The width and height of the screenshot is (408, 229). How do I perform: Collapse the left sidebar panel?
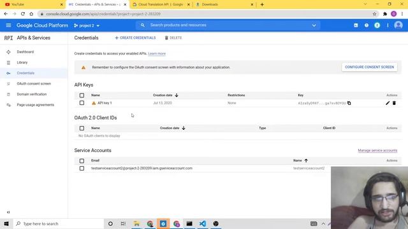click(x=8, y=212)
